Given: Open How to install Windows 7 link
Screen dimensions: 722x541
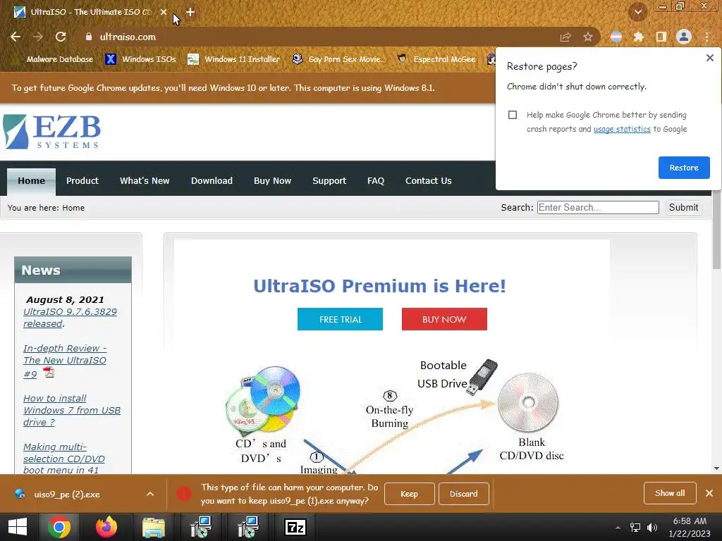Looking at the screenshot, I should 72,410.
